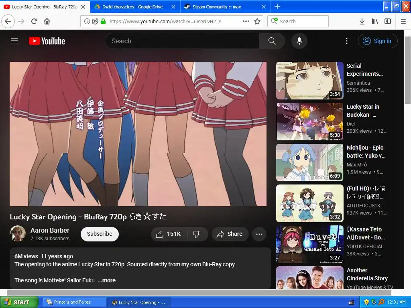Click the security shield tray icon

point(366,302)
